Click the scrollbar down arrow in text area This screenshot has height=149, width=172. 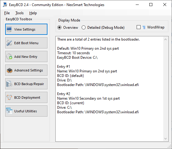[x=166, y=139]
